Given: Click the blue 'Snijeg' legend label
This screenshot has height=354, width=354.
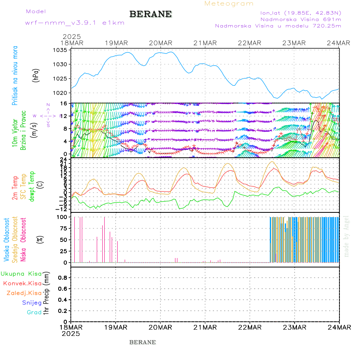Looking at the screenshot, I should 32,303.
